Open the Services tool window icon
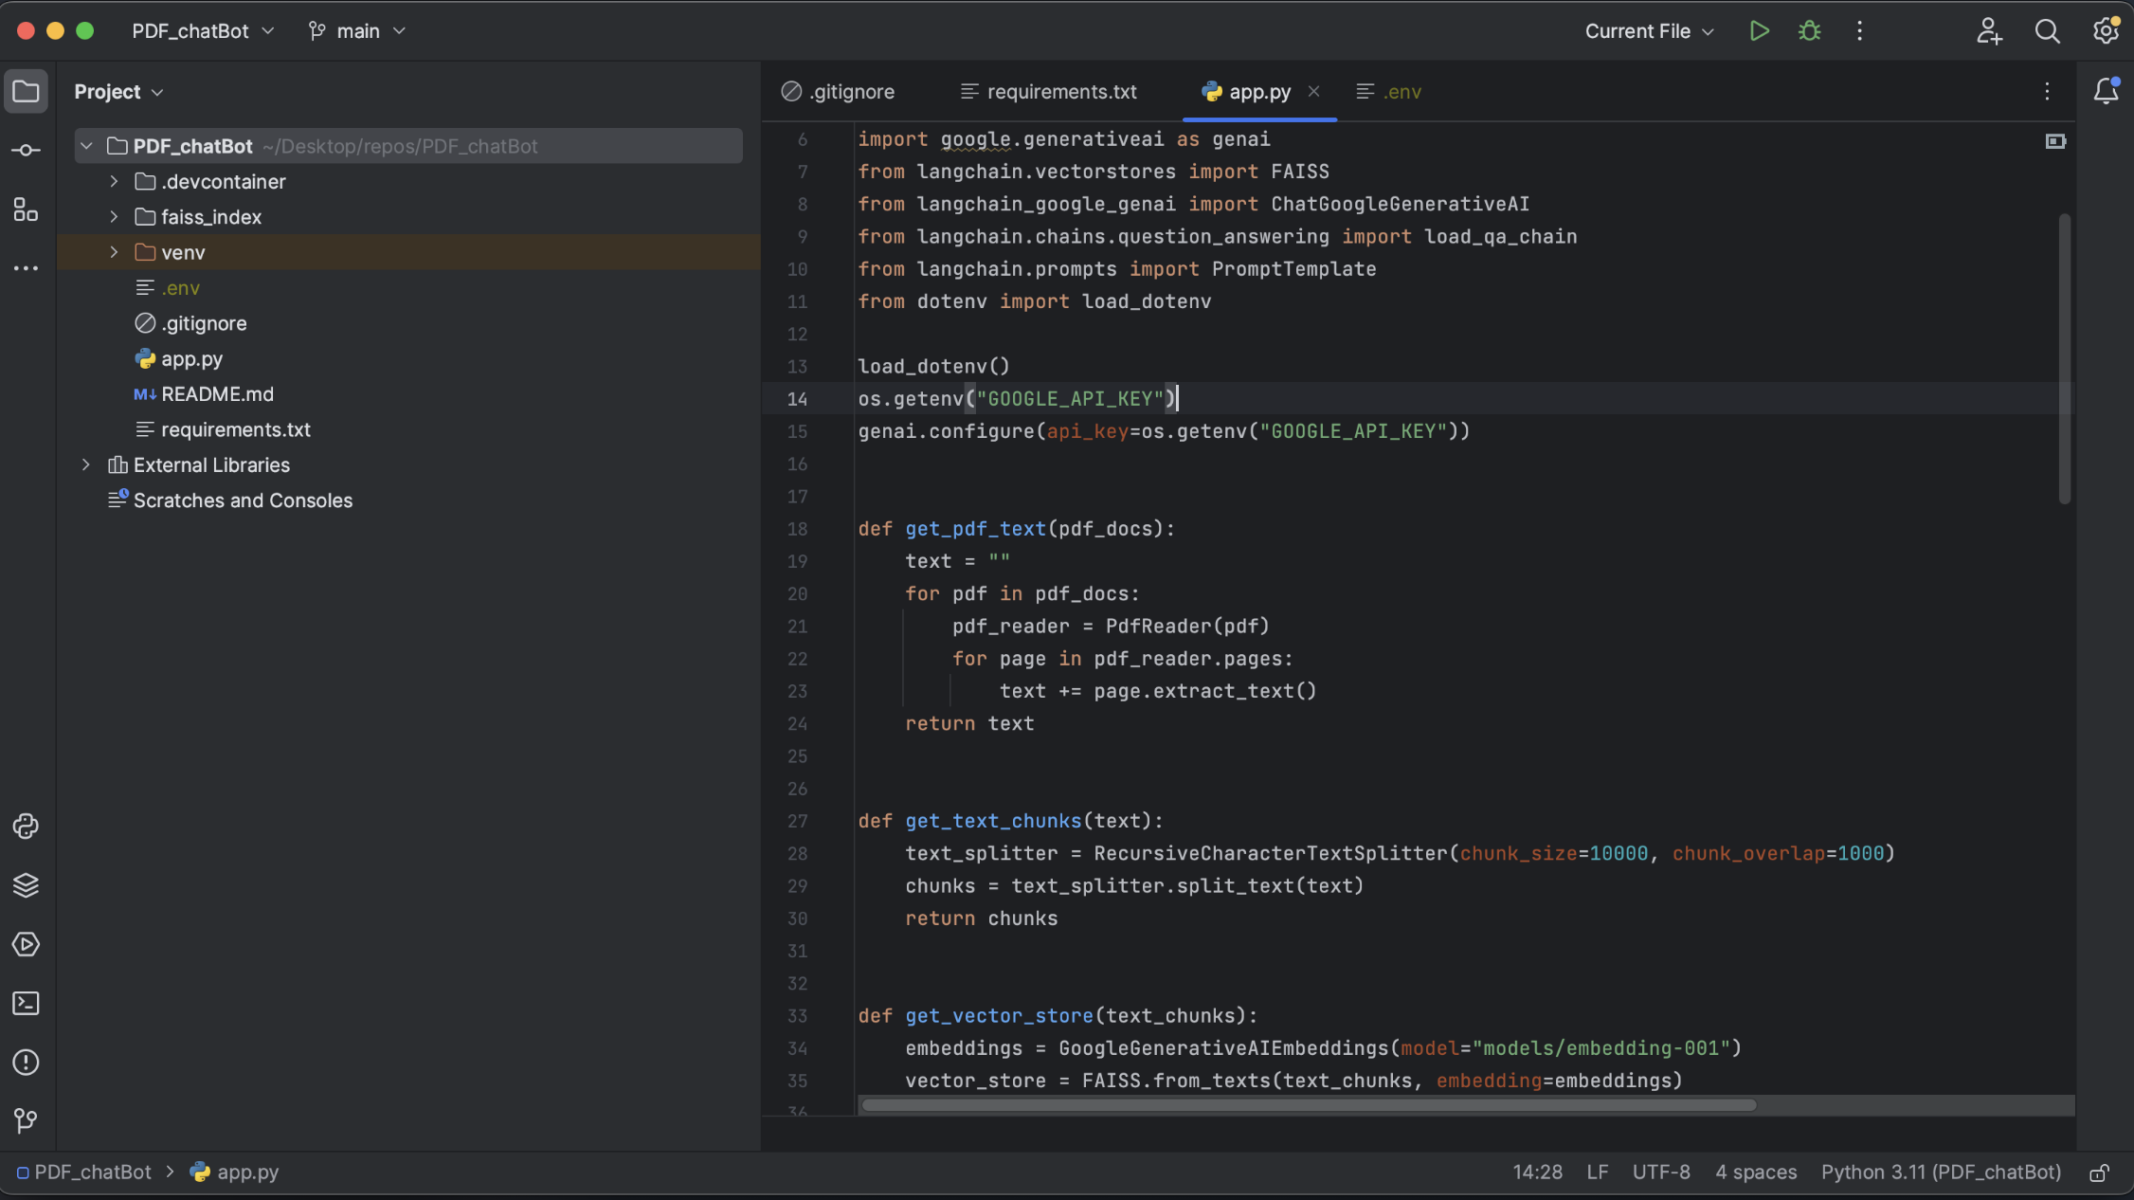The width and height of the screenshot is (2134, 1200). click(x=26, y=944)
